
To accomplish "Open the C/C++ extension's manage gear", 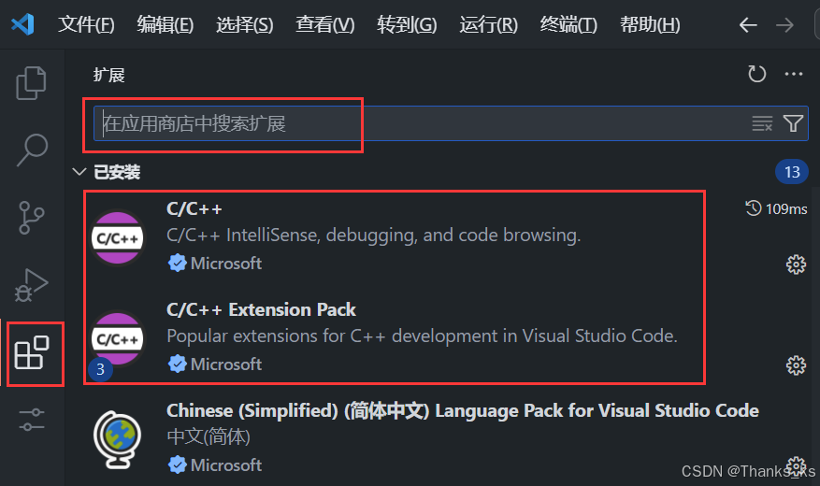I will point(796,264).
